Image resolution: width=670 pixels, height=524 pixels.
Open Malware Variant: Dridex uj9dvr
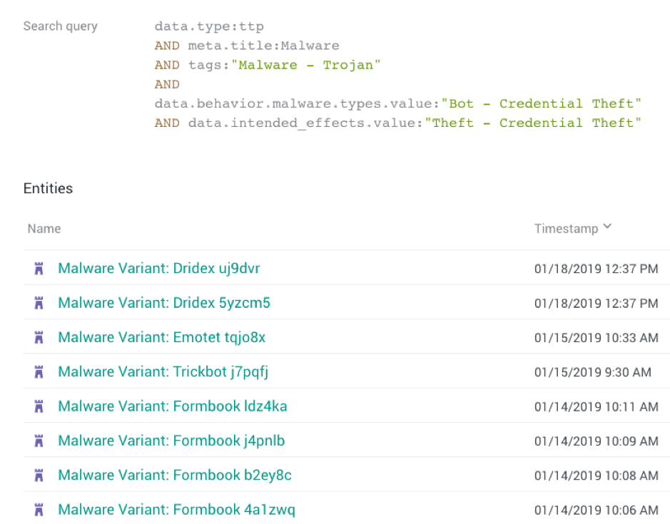pyautogui.click(x=159, y=268)
